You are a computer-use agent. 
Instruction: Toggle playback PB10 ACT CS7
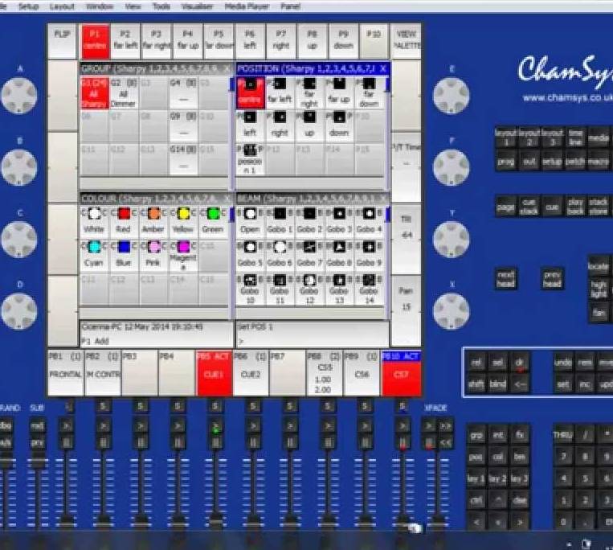tap(401, 373)
